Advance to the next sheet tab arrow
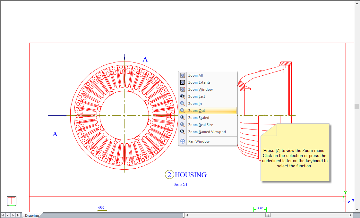Image resolution: width=360 pixels, height=218 pixels. [x=13, y=215]
